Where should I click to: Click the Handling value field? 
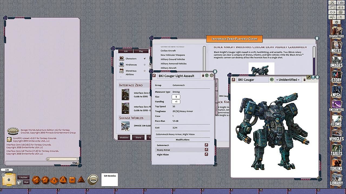point(176,102)
